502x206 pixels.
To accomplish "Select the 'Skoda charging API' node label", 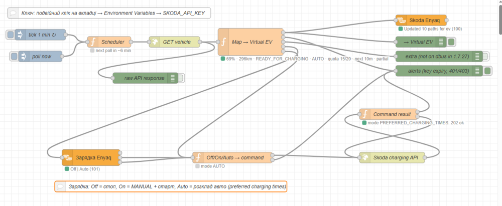I will tap(395, 157).
